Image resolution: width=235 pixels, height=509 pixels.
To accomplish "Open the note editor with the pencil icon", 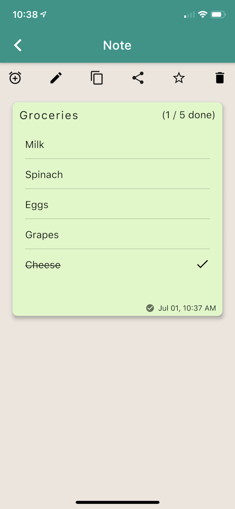I will 56,78.
